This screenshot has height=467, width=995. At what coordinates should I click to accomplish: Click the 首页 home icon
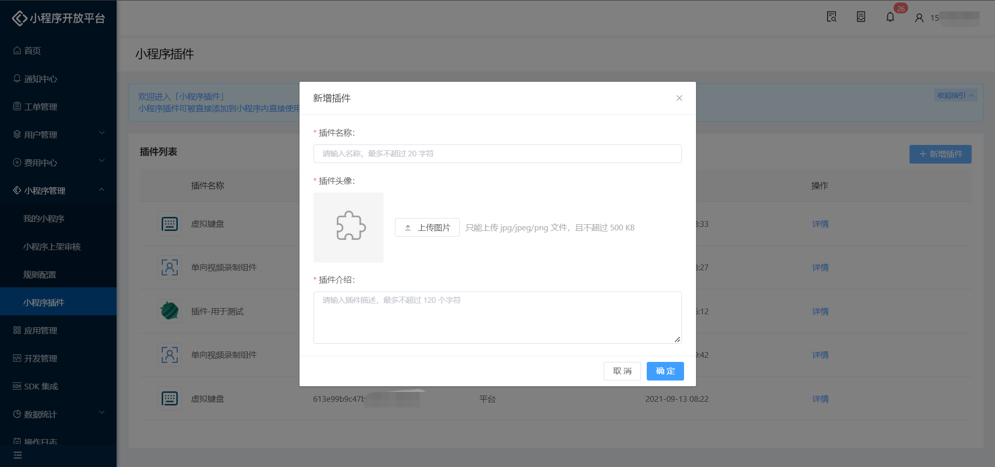coord(17,50)
